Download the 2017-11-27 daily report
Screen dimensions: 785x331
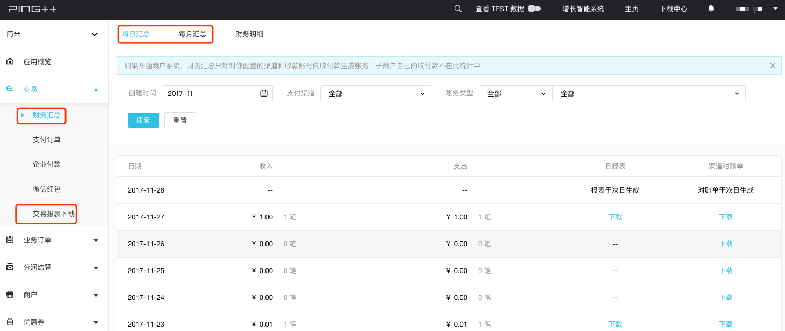coord(615,217)
